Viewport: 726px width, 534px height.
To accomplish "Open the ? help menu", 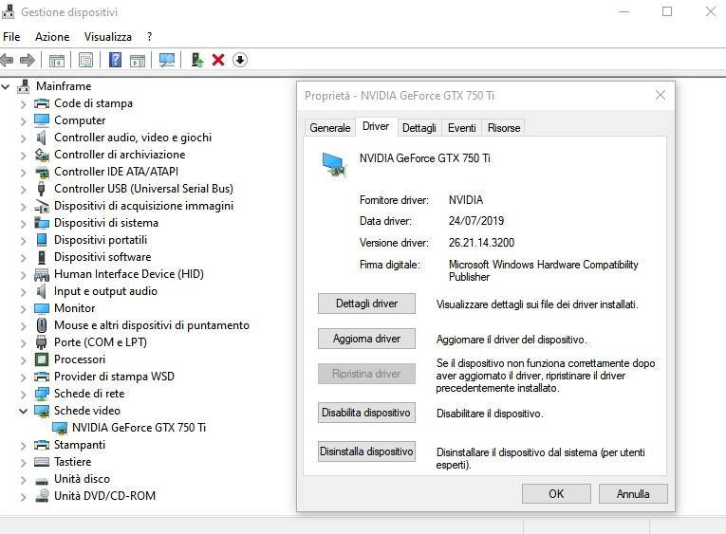I will click(x=149, y=37).
